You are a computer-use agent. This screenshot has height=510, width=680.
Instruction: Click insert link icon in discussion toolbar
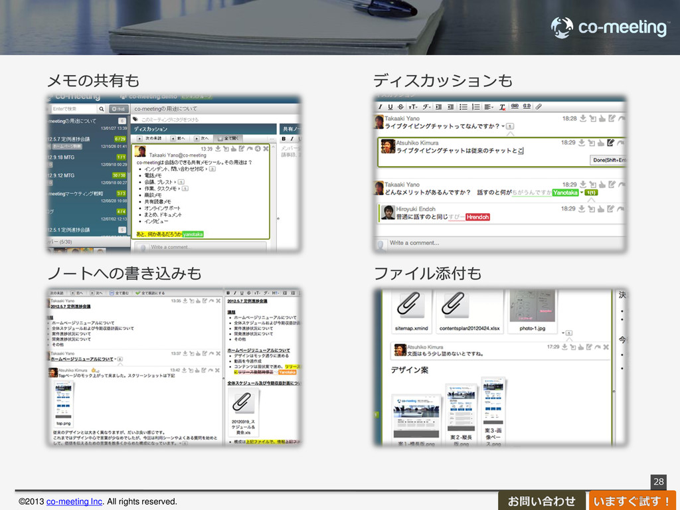[x=515, y=106]
